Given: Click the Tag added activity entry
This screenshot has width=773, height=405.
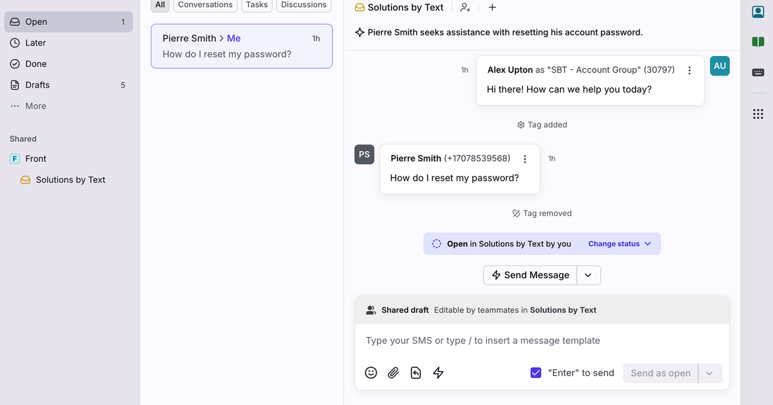Looking at the screenshot, I should click(542, 125).
